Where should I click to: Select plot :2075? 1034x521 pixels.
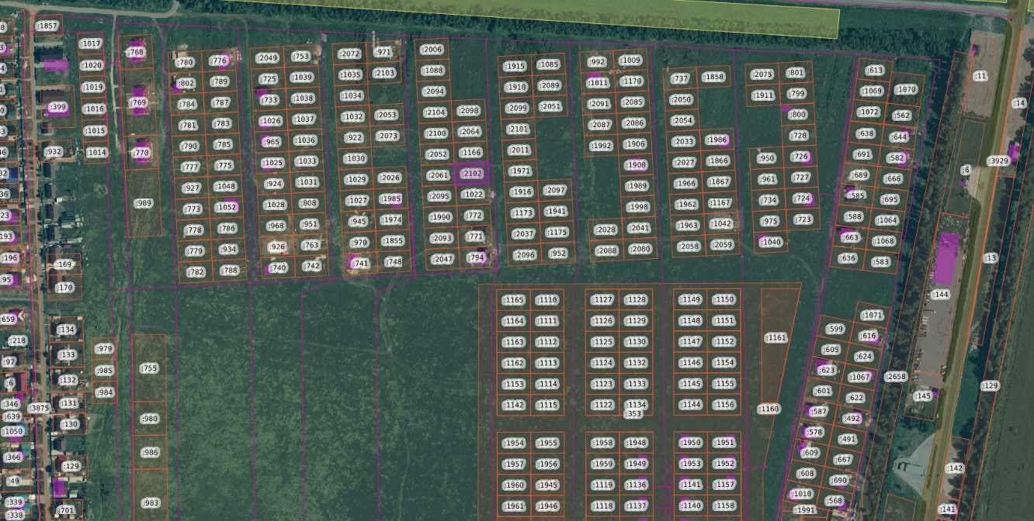(x=762, y=74)
